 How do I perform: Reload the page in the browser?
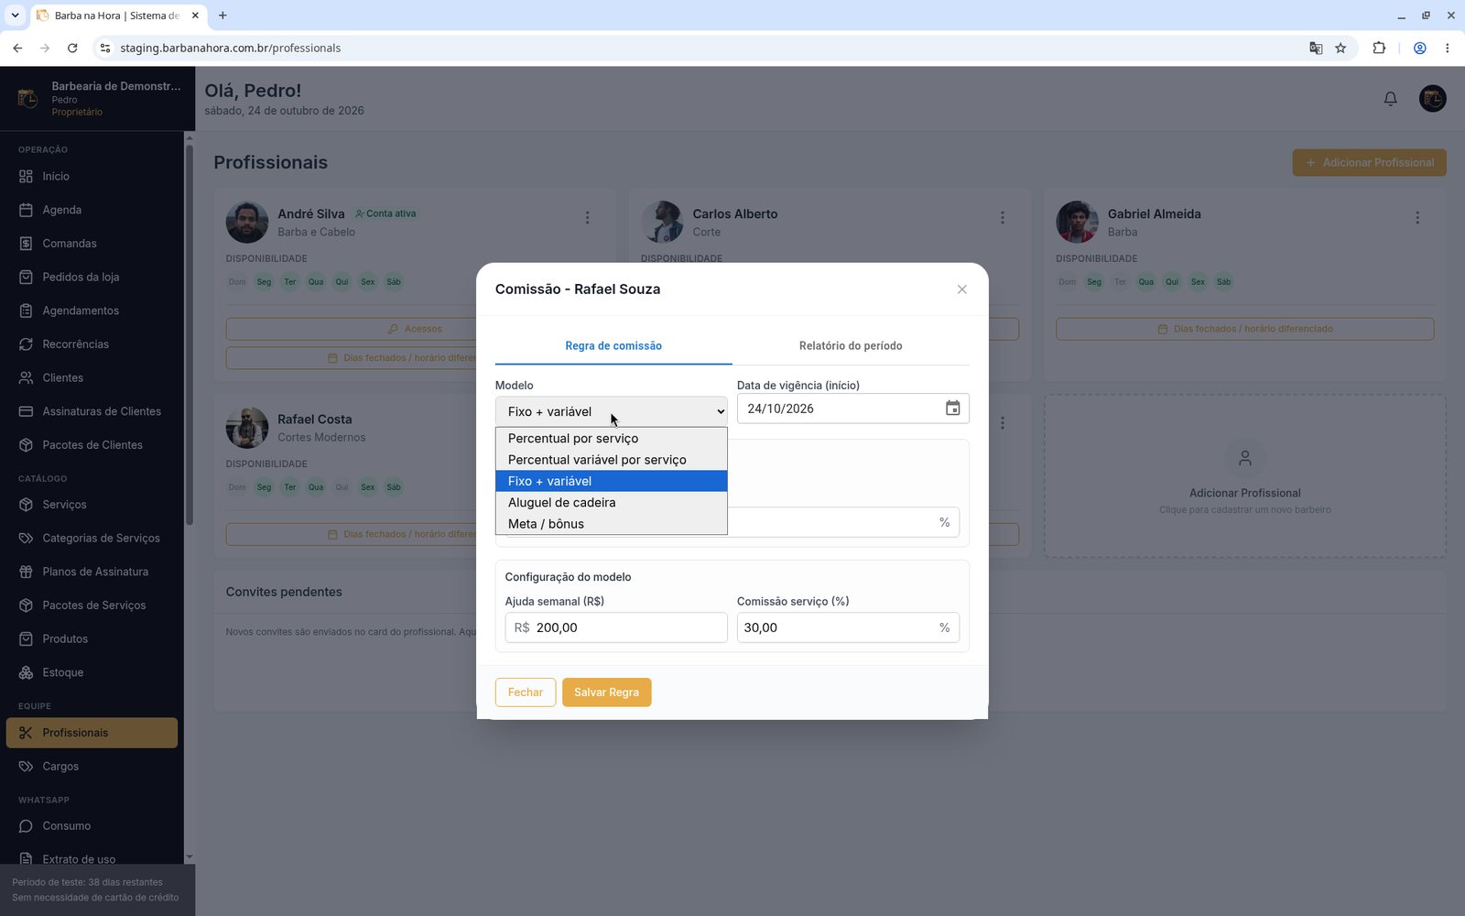click(72, 48)
